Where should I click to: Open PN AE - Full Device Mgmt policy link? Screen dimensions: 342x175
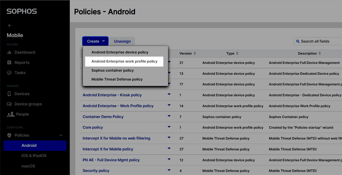(111, 160)
